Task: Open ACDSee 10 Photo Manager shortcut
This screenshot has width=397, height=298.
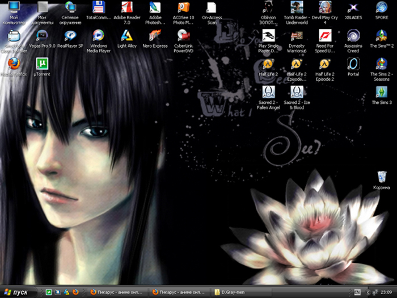Action: (183, 12)
